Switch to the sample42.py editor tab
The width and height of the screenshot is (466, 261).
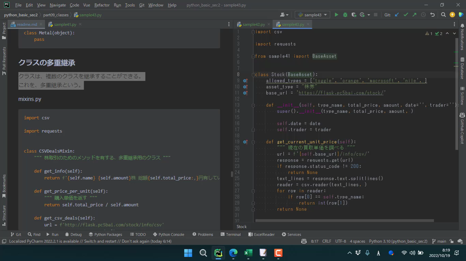pyautogui.click(x=253, y=24)
